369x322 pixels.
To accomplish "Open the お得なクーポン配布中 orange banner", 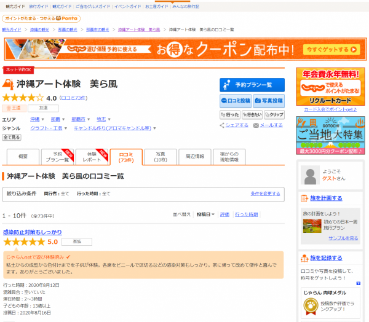I will coord(186,49).
